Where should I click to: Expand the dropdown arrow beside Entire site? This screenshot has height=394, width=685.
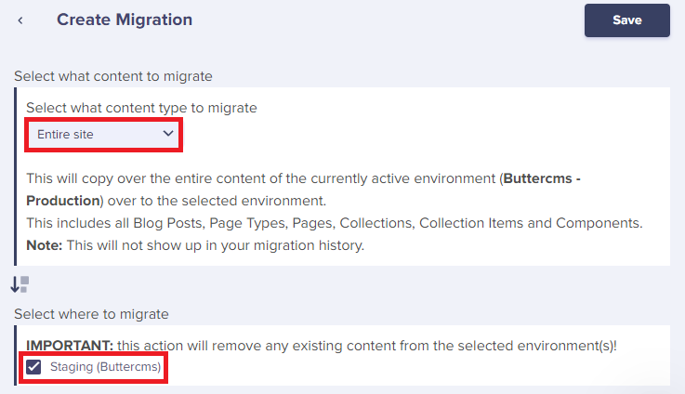[168, 134]
